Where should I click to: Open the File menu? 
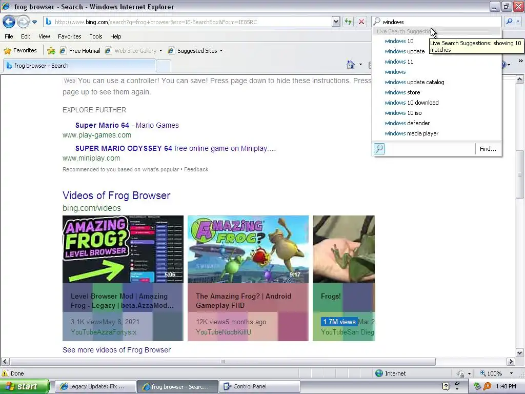pyautogui.click(x=9, y=36)
